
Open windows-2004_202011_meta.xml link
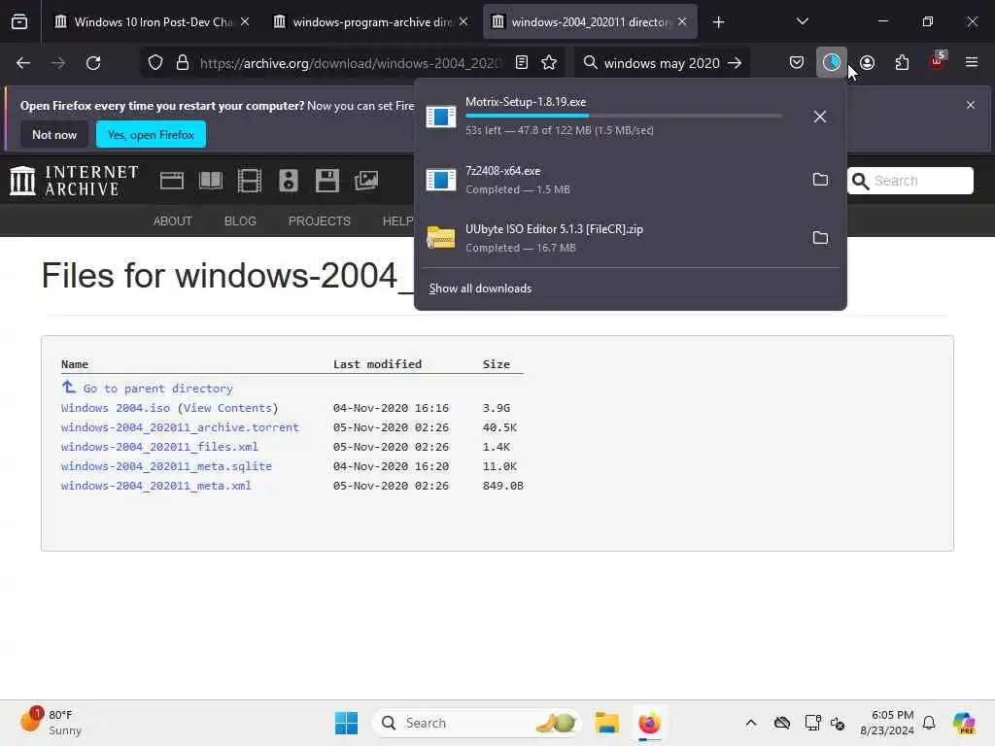(x=156, y=486)
